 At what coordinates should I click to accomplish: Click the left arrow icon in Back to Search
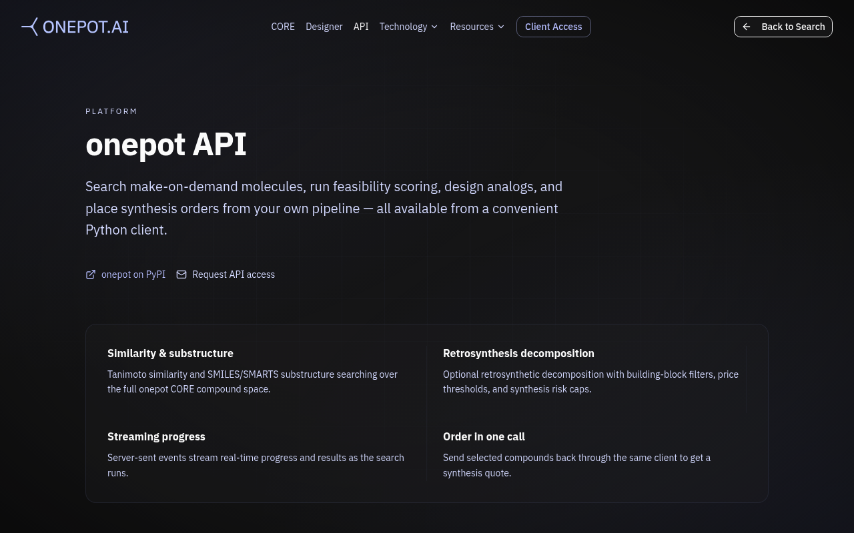(x=747, y=27)
